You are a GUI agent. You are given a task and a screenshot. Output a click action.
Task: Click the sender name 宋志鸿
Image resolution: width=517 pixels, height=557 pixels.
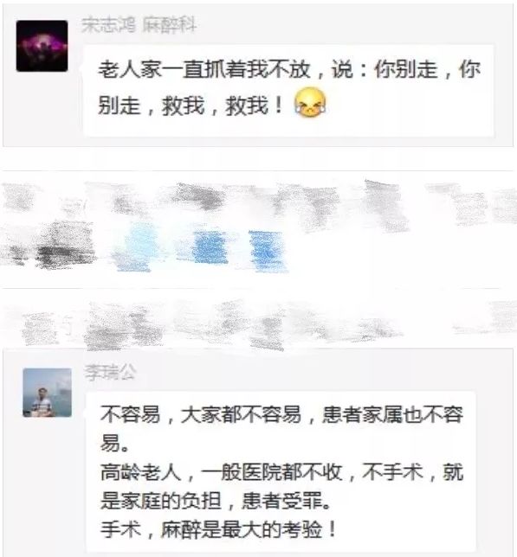[x=108, y=25]
